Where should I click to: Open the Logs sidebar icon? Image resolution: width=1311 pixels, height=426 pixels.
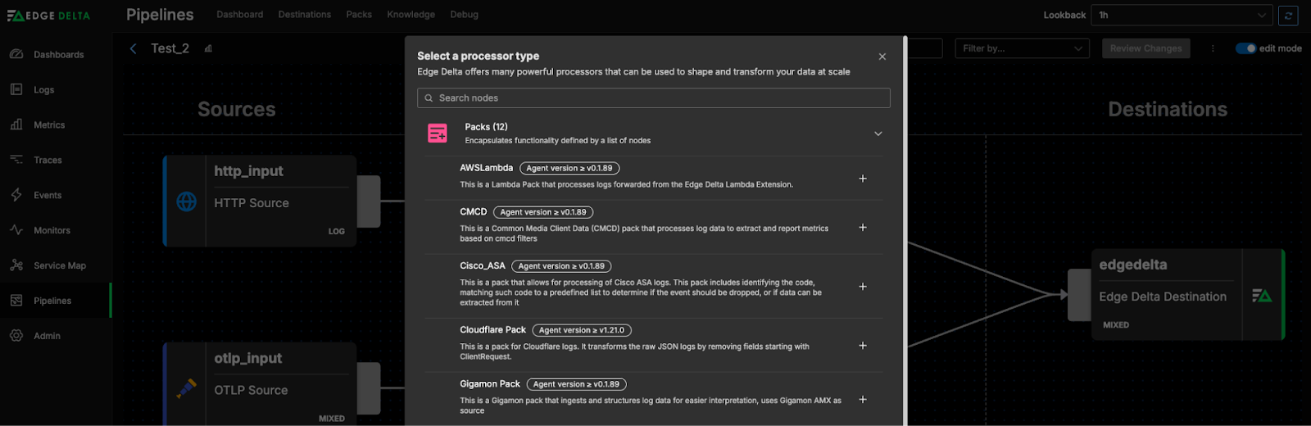click(16, 89)
